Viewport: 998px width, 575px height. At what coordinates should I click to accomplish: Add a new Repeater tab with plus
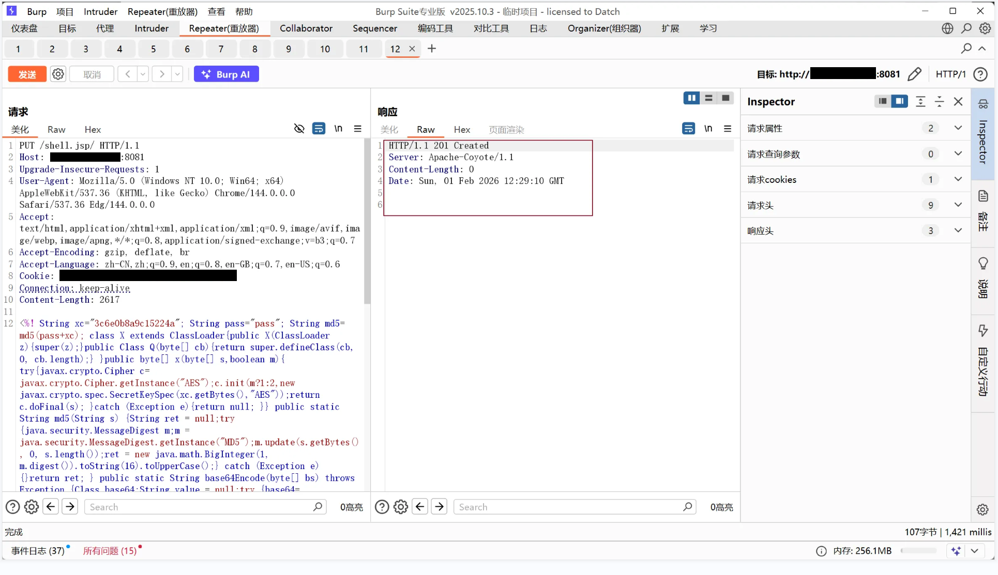pos(432,49)
